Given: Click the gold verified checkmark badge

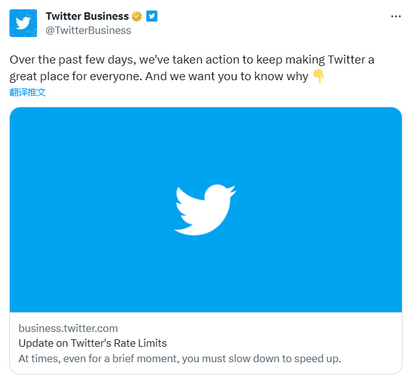Looking at the screenshot, I should pyautogui.click(x=137, y=17).
